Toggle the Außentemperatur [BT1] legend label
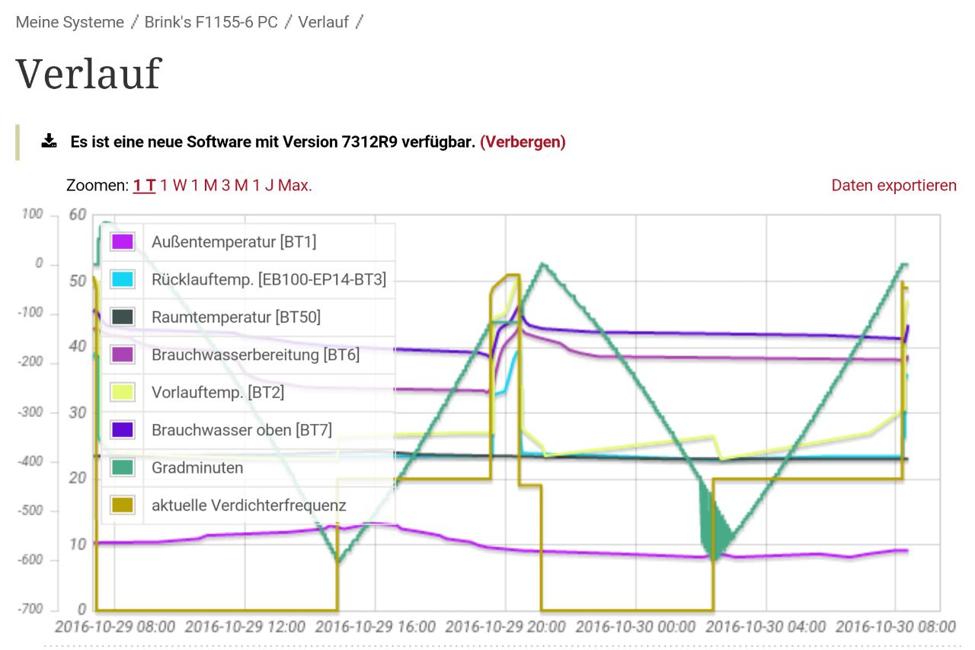 (234, 242)
